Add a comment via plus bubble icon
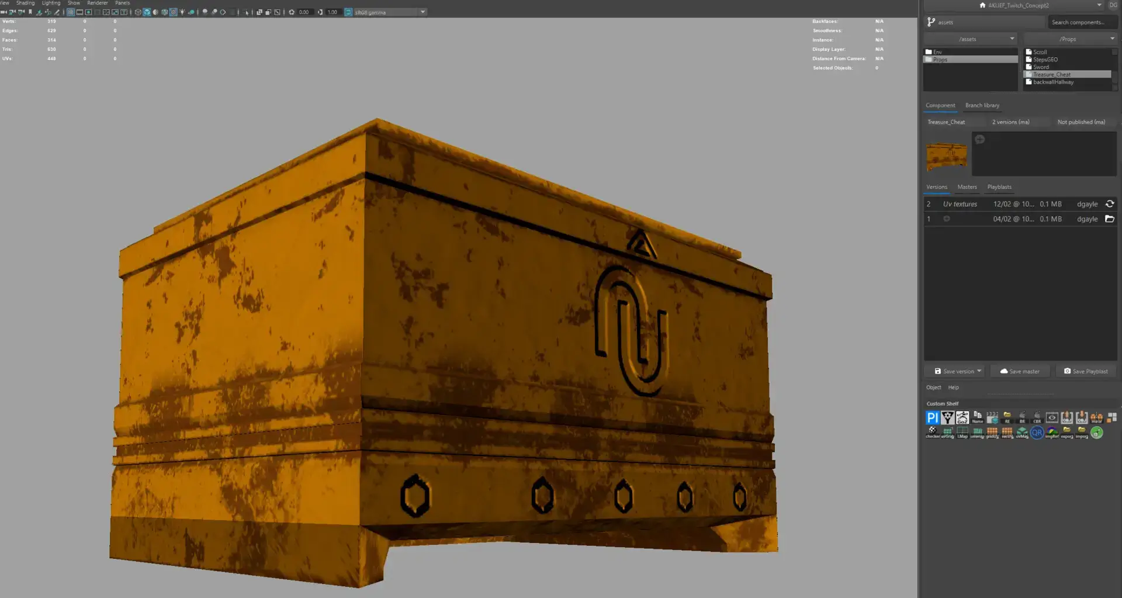Image resolution: width=1122 pixels, height=598 pixels. coord(980,140)
